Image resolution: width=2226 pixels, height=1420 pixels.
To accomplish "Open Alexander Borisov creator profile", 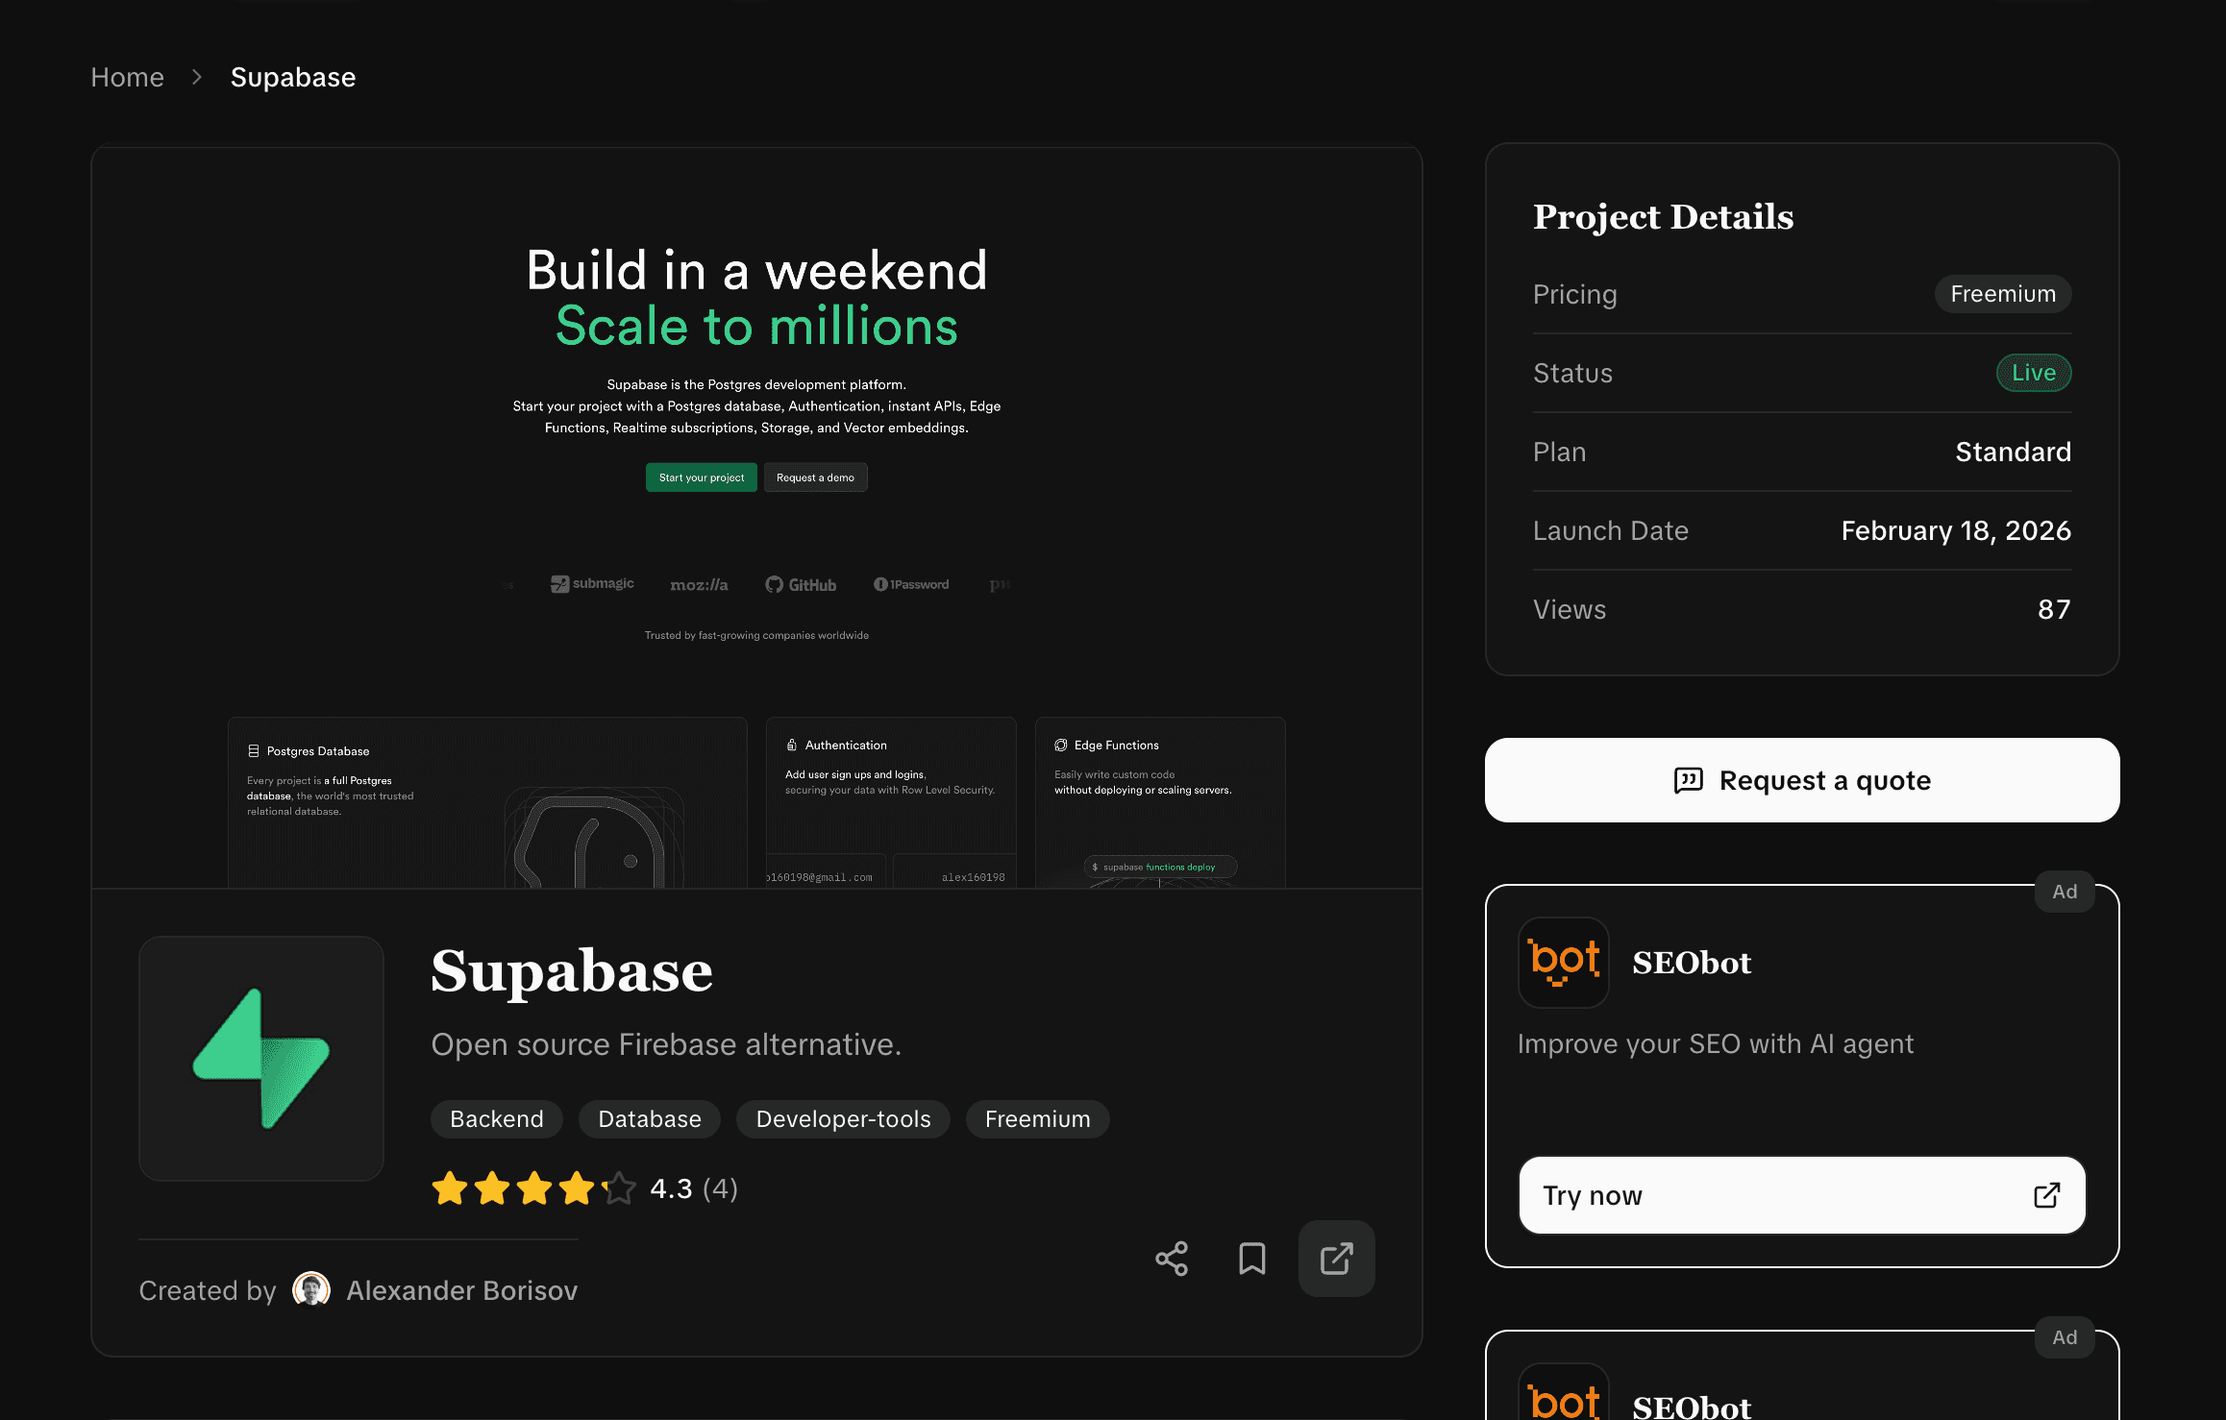I will (x=462, y=1290).
